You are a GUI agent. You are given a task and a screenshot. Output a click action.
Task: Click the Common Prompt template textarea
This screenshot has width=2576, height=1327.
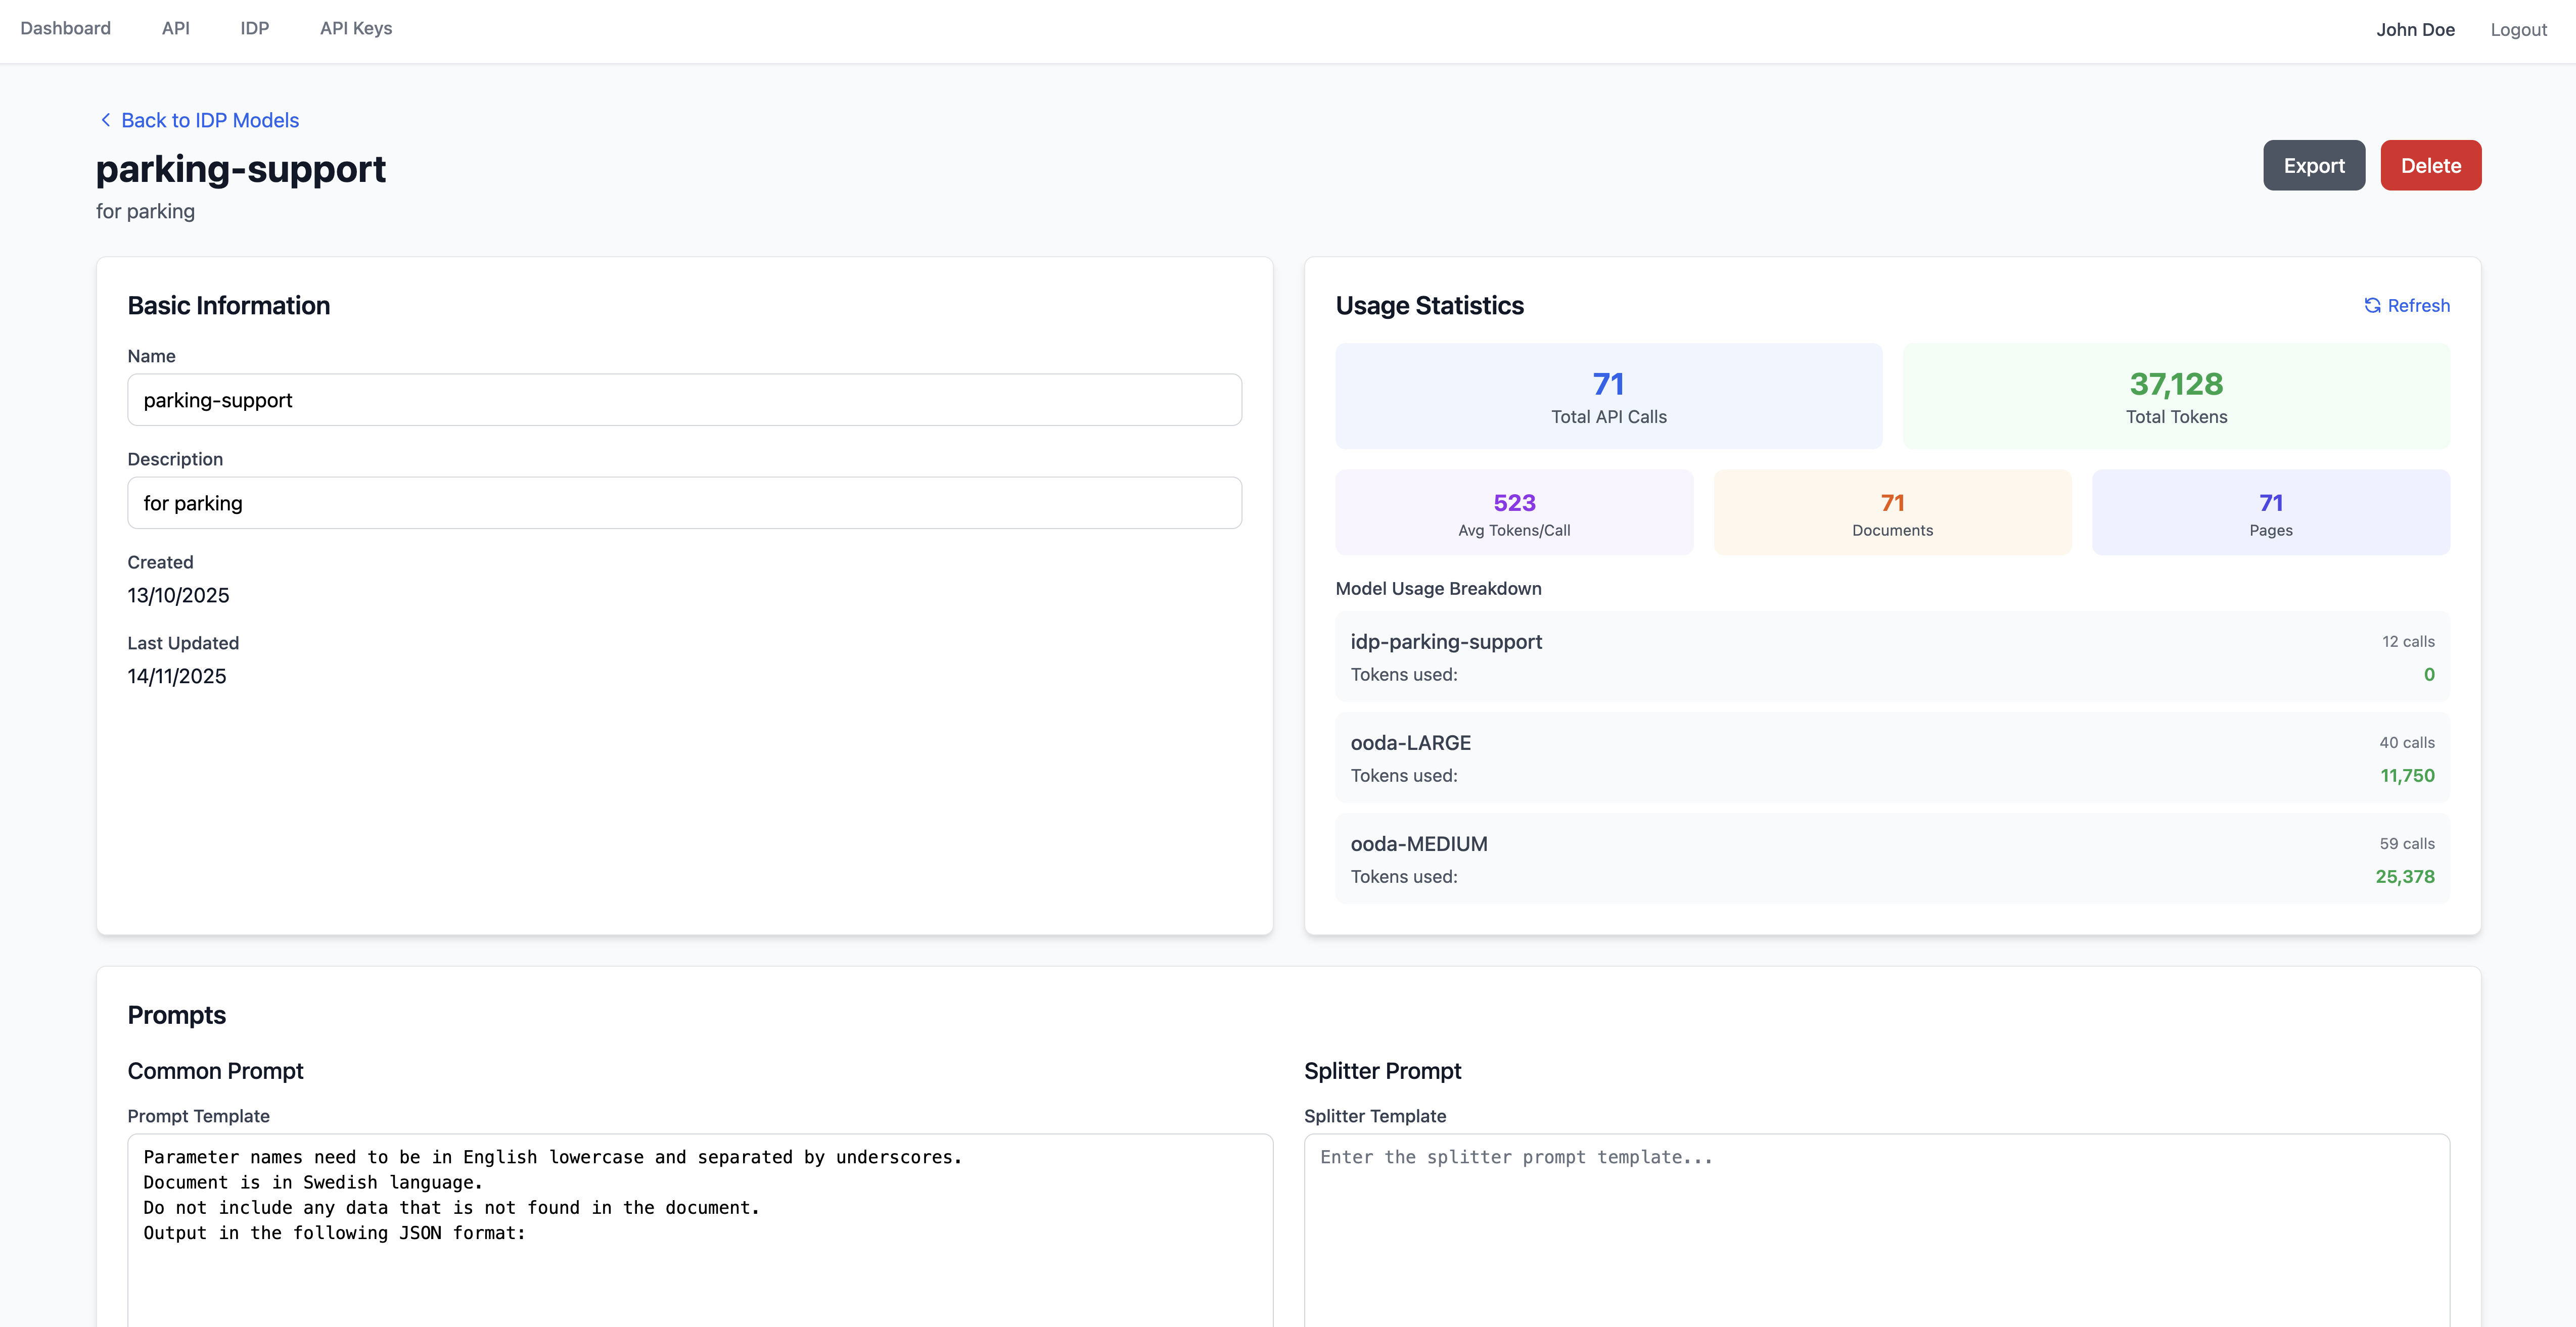coord(699,1230)
